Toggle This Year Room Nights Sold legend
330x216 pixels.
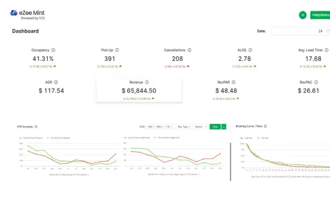pyautogui.click(x=167, y=138)
